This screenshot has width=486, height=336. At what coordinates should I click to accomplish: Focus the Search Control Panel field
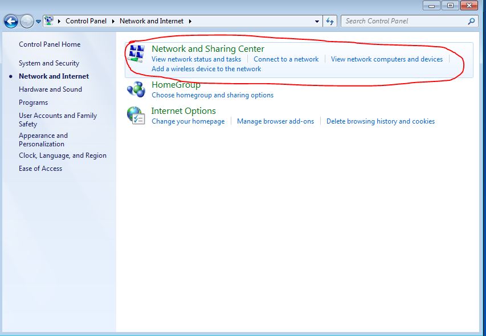point(409,21)
